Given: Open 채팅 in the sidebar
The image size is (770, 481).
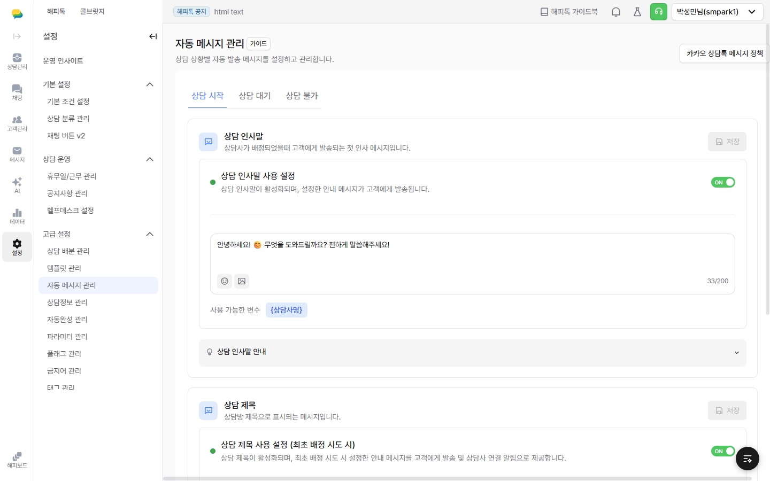Looking at the screenshot, I should click(17, 92).
